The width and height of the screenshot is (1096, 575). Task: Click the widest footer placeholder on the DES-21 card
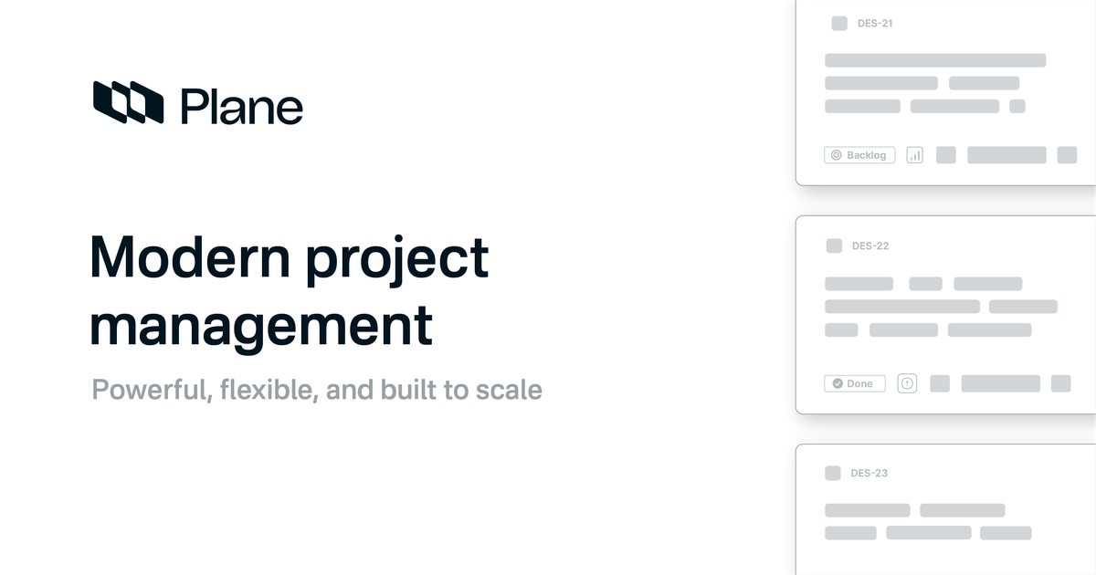(1006, 155)
